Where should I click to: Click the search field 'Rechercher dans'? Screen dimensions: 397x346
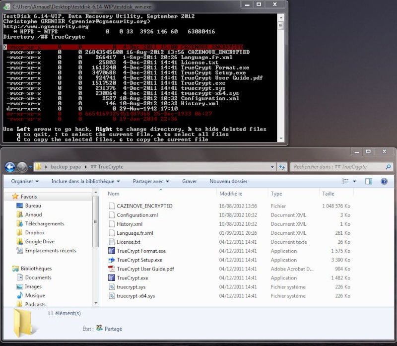[338, 167]
